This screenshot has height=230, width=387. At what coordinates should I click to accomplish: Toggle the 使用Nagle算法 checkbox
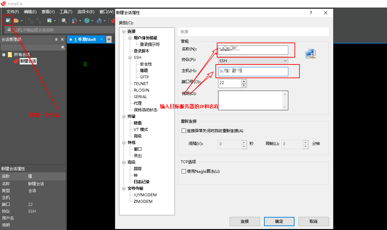(184, 171)
